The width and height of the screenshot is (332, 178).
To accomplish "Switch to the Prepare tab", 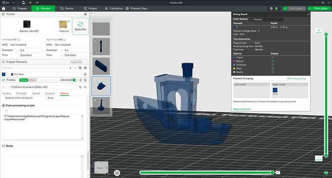I will (x=20, y=9).
